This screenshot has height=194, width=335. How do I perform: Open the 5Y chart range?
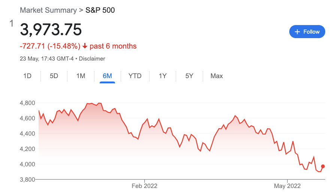coord(189,76)
